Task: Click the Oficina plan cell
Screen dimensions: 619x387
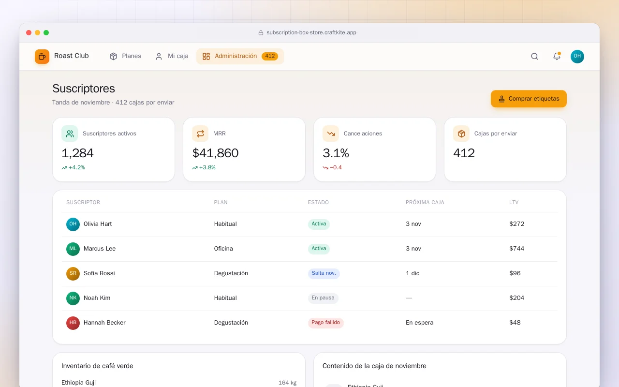Action: click(223, 249)
